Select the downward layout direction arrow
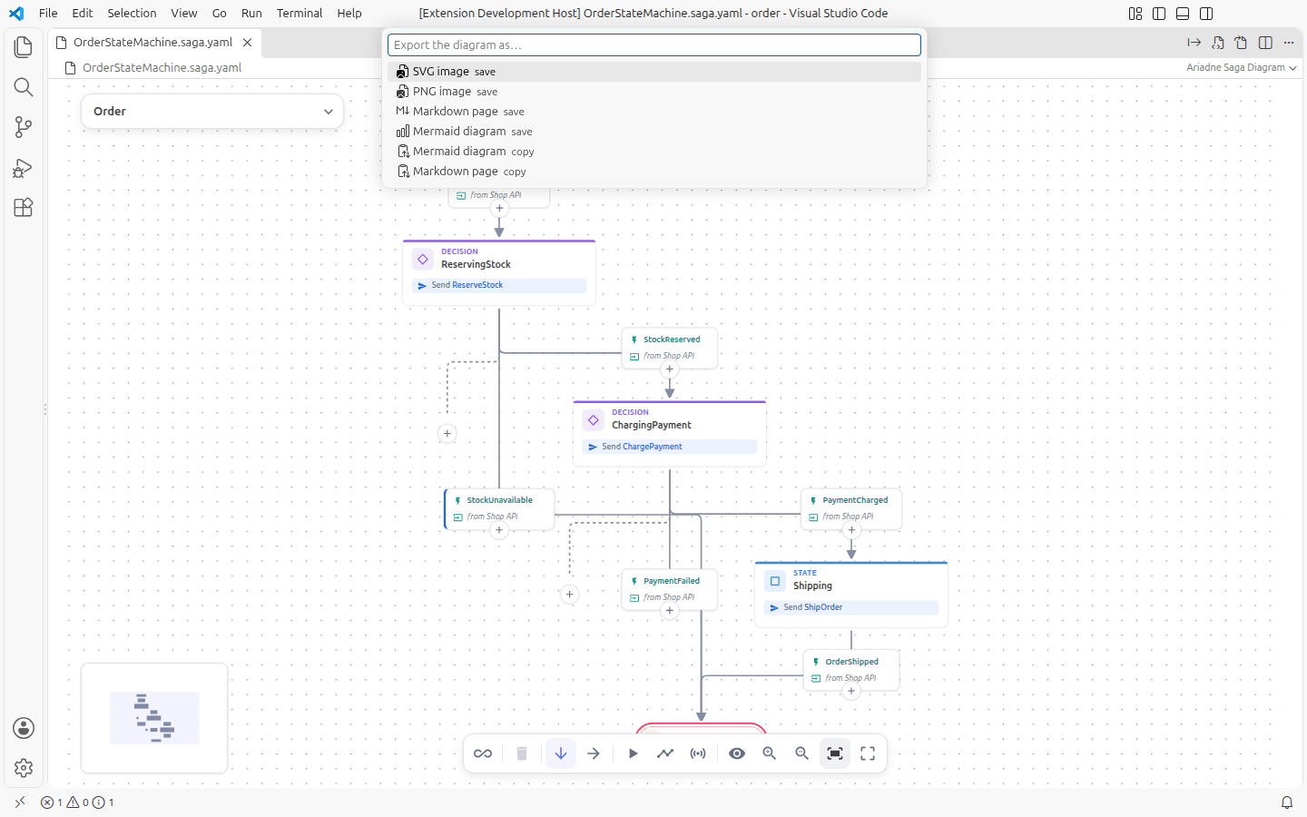 tap(561, 753)
